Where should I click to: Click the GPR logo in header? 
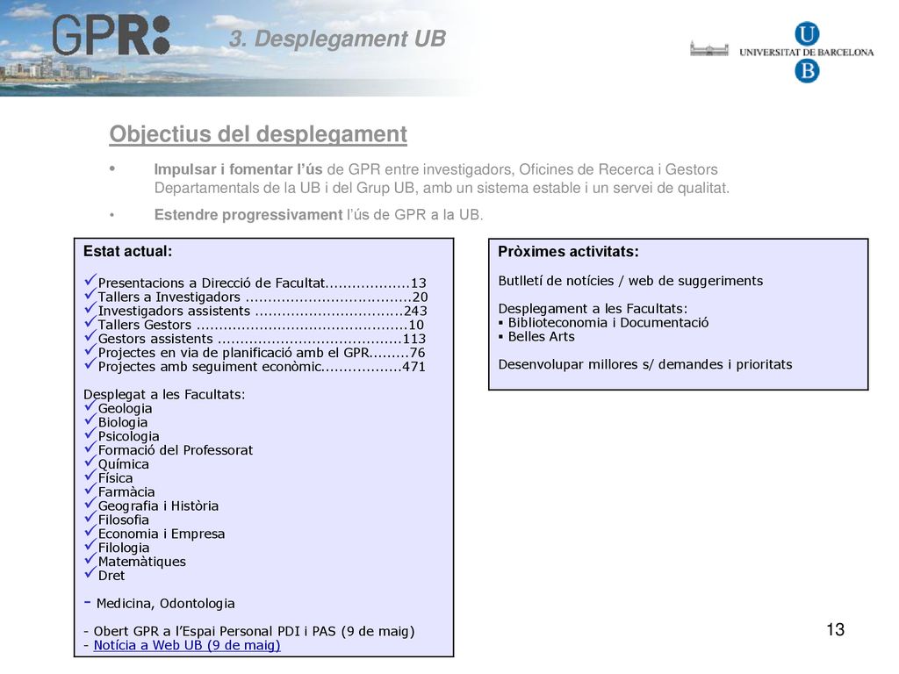[111, 35]
